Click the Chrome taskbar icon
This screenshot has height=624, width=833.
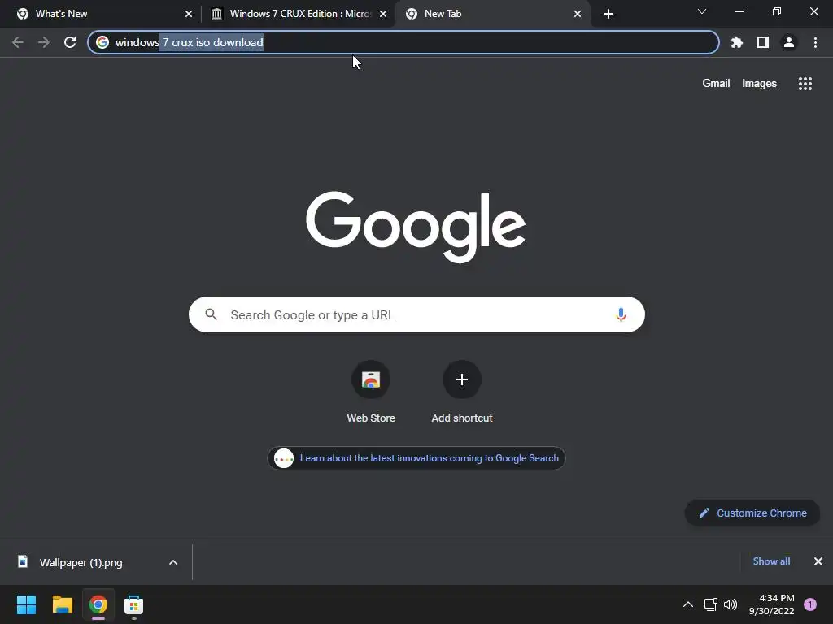click(98, 604)
